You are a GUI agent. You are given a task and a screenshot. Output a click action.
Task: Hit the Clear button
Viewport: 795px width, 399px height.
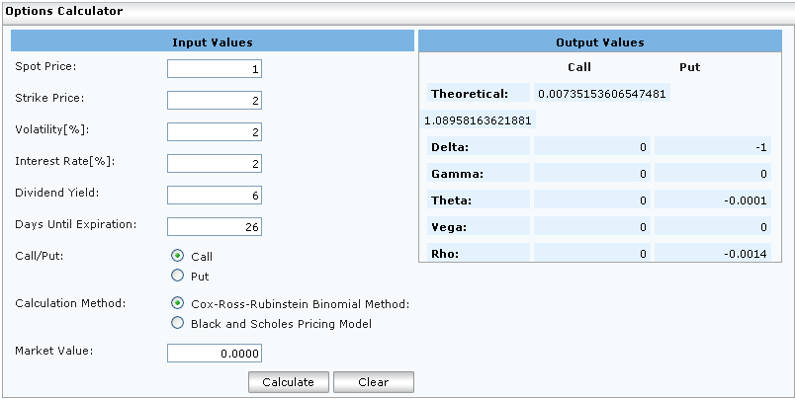[x=373, y=382]
